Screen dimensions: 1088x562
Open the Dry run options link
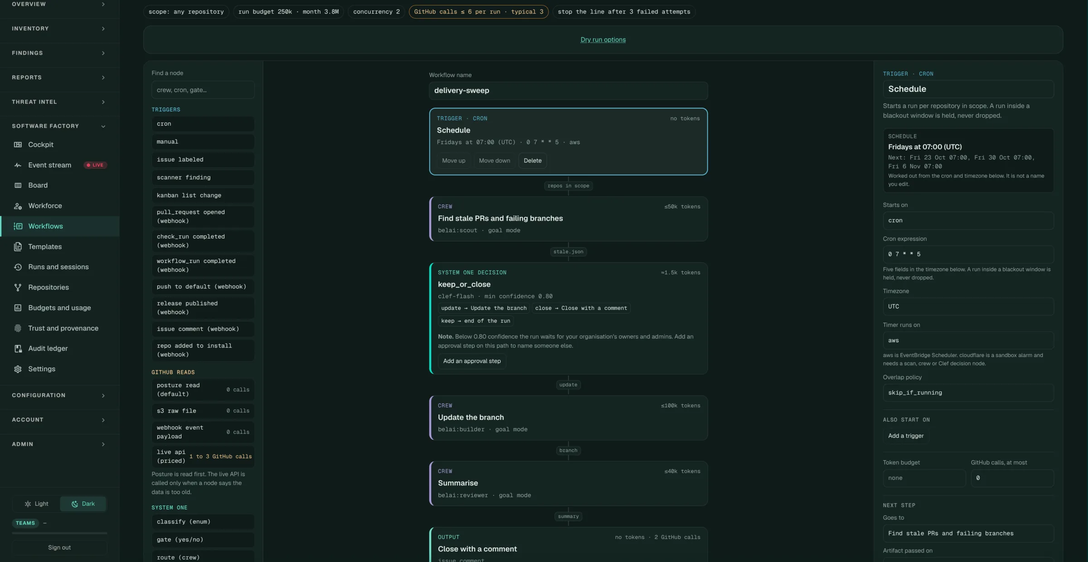tap(603, 40)
